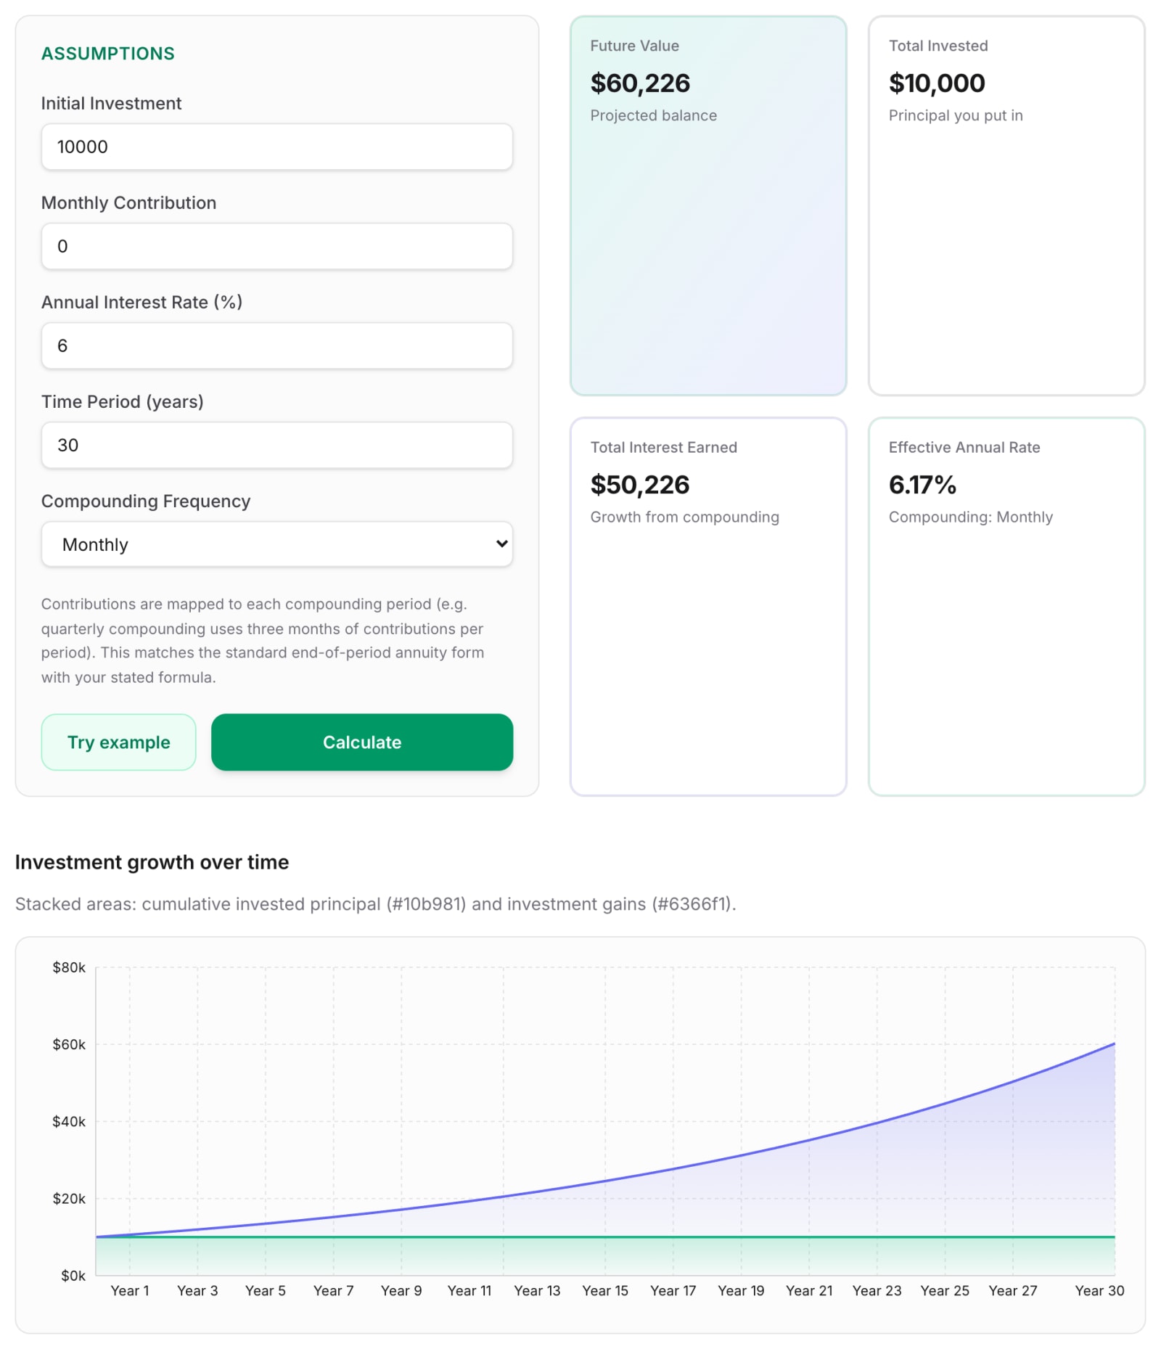Click the $60k y-axis label
The width and height of the screenshot is (1161, 1349).
point(69,1044)
